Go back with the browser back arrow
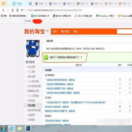This screenshot has height=132, width=132. [3, 10]
